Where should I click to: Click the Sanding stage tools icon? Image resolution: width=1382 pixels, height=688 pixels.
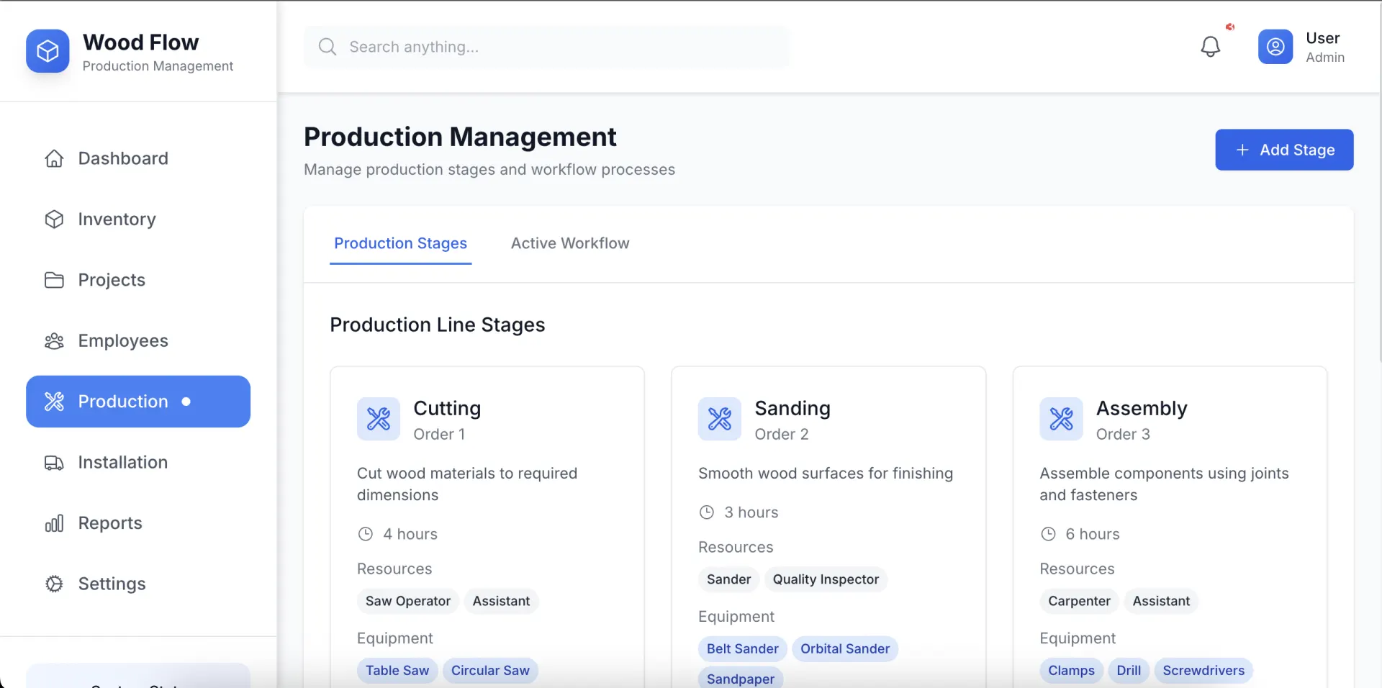[x=719, y=419]
